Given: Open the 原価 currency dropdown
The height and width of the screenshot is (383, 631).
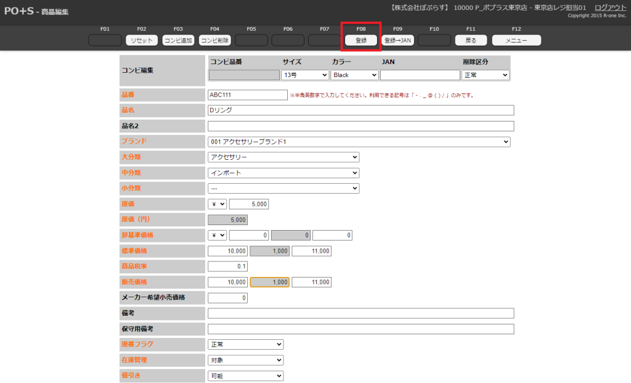Looking at the screenshot, I should [218, 204].
